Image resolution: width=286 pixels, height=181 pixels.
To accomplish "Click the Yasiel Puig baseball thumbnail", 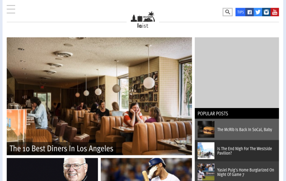I will 206,172.
